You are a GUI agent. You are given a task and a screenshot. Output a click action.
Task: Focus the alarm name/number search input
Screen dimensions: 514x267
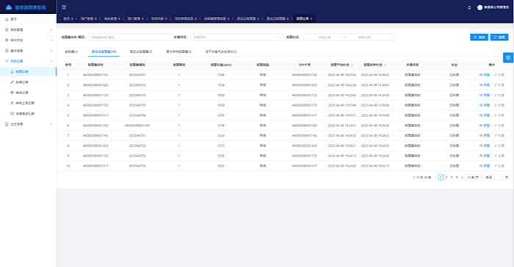tap(130, 37)
